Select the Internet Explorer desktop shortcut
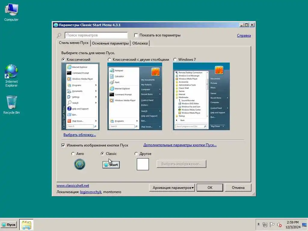 pyautogui.click(x=11, y=75)
